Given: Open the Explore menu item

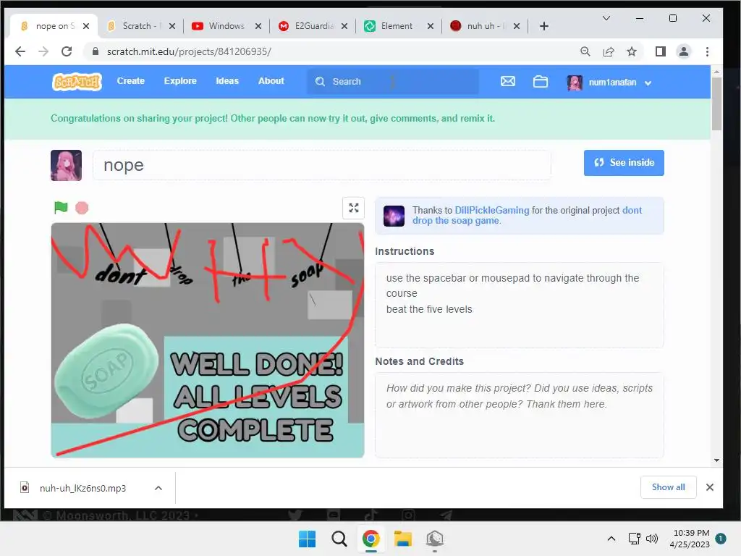Looking at the screenshot, I should [x=180, y=81].
